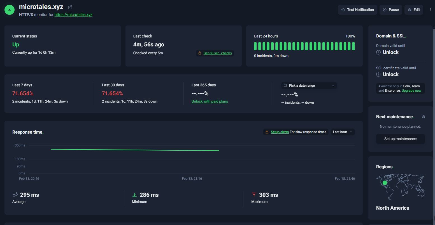Click the SSL certificate shield icon
This screenshot has height=225, width=435.
(378, 74)
